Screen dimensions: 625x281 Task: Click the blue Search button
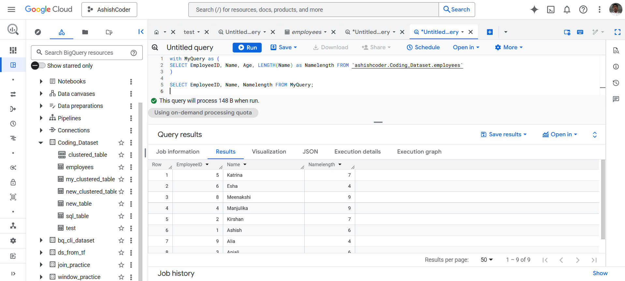[457, 9]
